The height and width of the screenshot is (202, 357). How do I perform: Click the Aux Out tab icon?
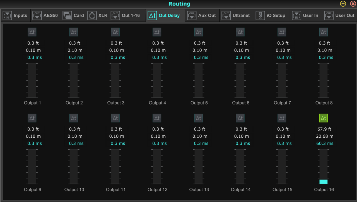[192, 16]
